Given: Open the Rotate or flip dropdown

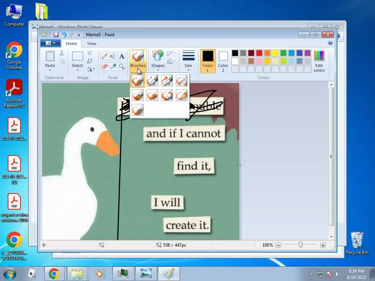Looking at the screenshot, I should click(91, 69).
